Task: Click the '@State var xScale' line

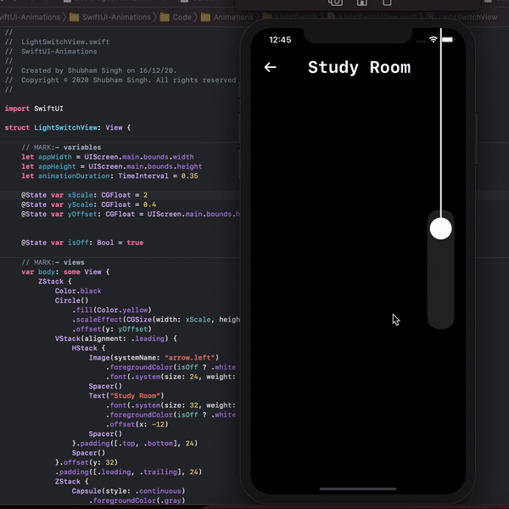Action: click(84, 195)
